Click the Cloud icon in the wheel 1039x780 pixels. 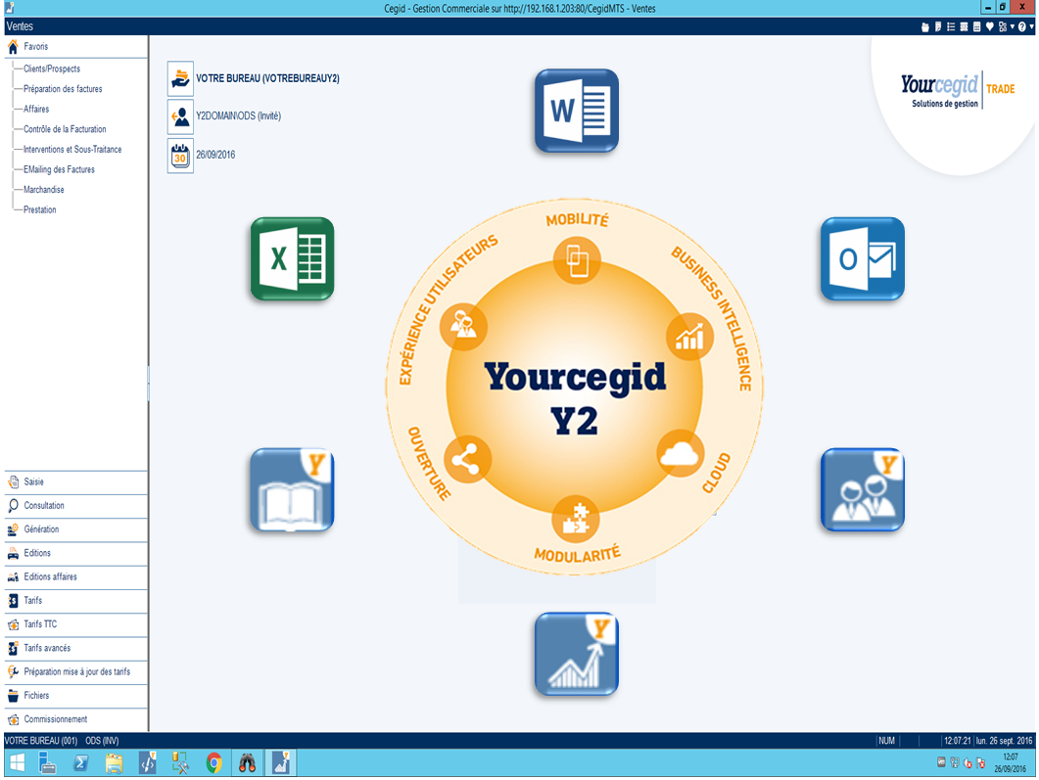680,453
